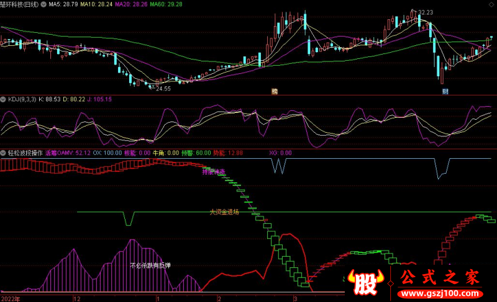Click the MA60: 29.28 label
This screenshot has height=302, width=497.
point(166,4)
